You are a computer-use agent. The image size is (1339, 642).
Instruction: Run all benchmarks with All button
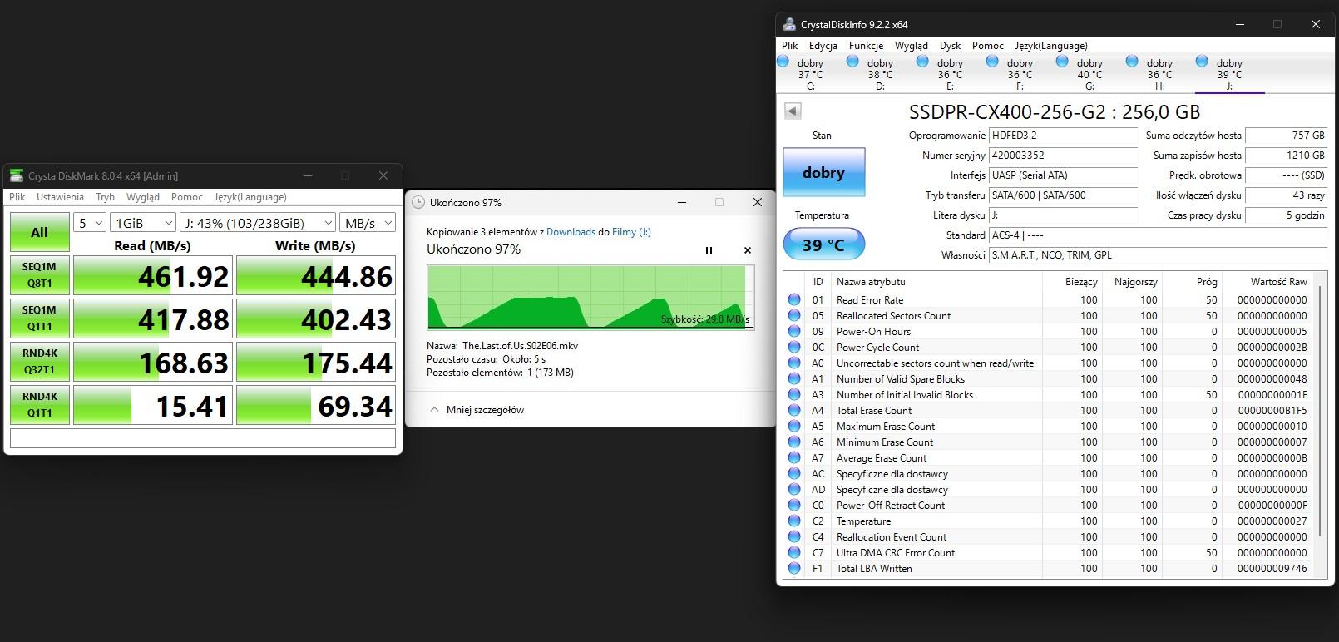[x=39, y=232]
